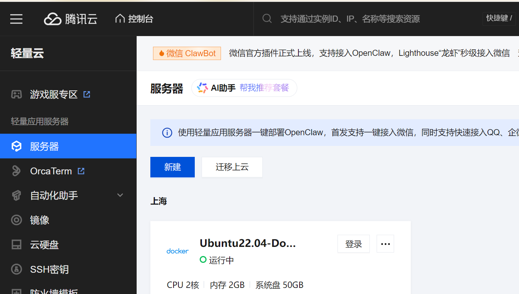Viewport: 519px width, 294px height.
Task: Click the 快捷键 shortcut hint
Action: 499,18
